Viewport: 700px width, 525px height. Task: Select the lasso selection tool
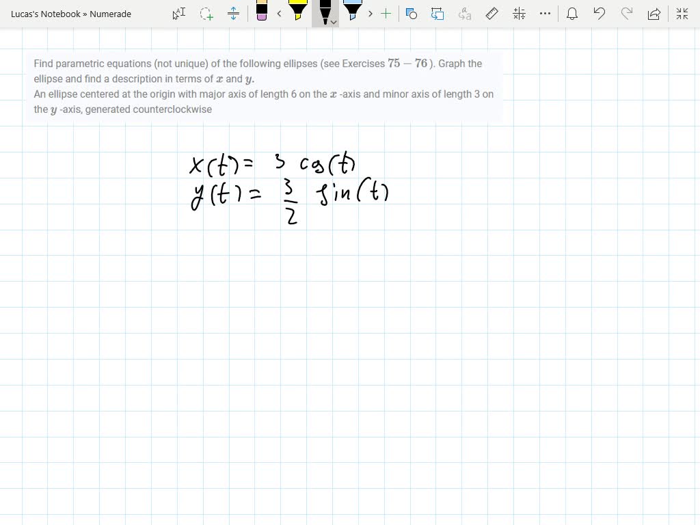click(206, 13)
